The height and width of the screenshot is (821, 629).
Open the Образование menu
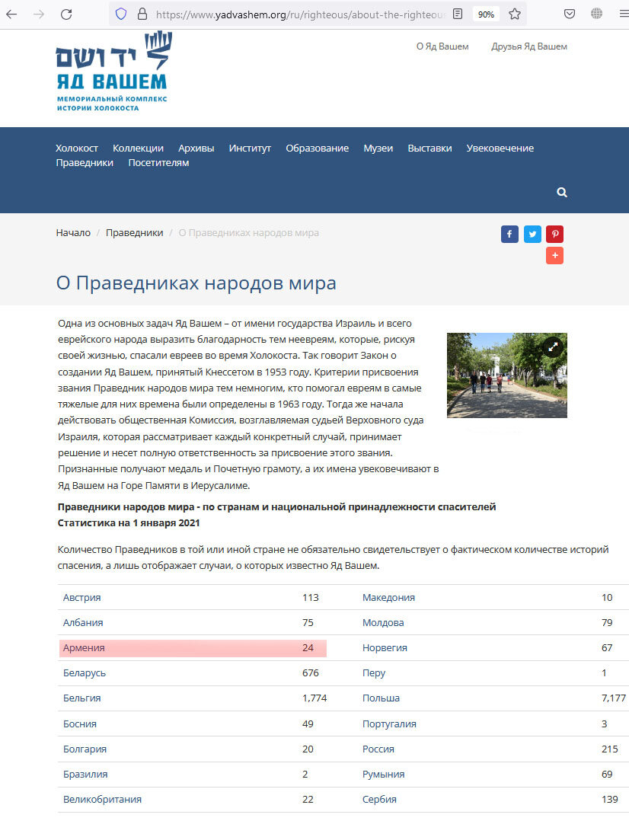[318, 149]
